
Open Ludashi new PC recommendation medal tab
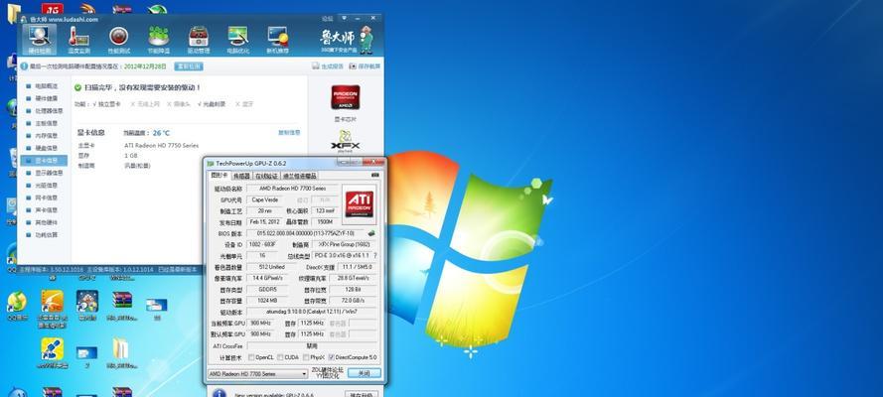tap(278, 40)
